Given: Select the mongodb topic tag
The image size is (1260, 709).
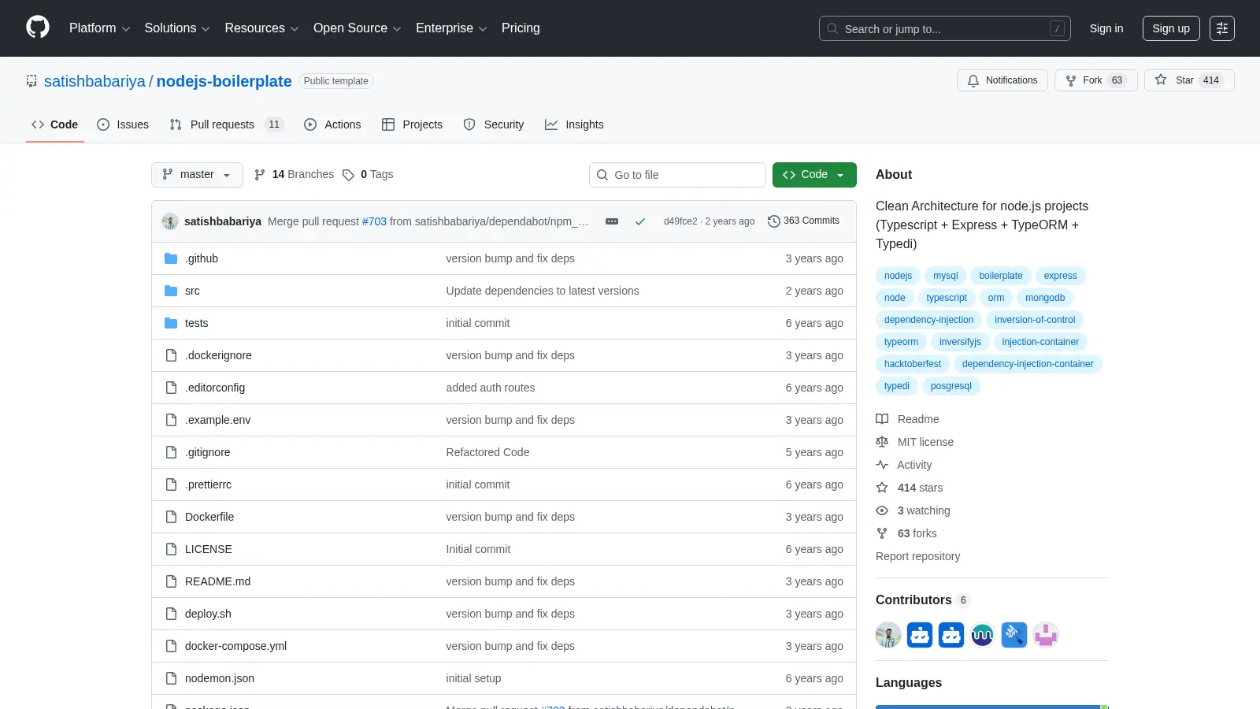Looking at the screenshot, I should pos(1045,298).
